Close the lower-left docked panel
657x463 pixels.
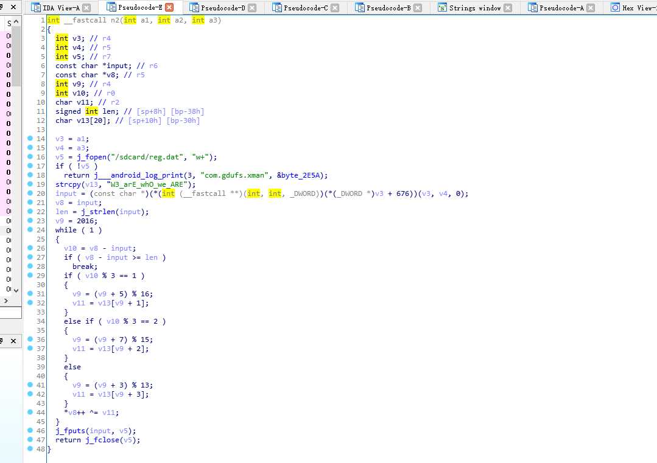12,341
